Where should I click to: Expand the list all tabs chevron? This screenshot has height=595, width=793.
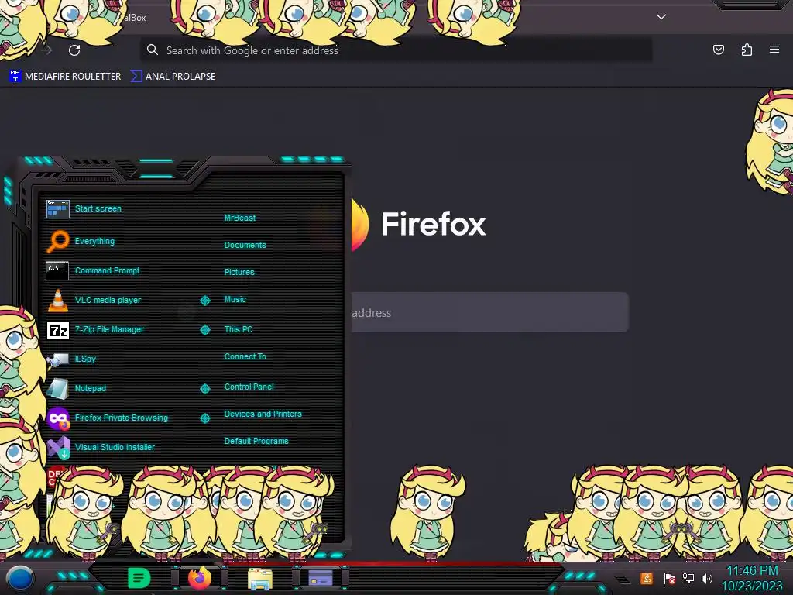coord(661,17)
